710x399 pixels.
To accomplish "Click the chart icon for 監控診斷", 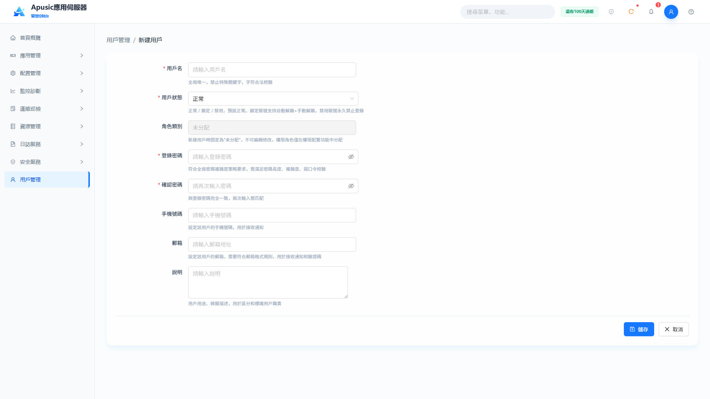I will (x=13, y=91).
